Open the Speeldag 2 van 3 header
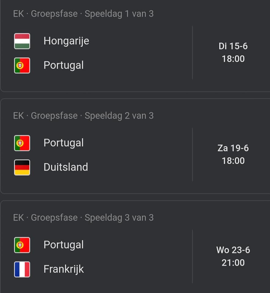Viewport: 270px width, 293px height. [119, 116]
